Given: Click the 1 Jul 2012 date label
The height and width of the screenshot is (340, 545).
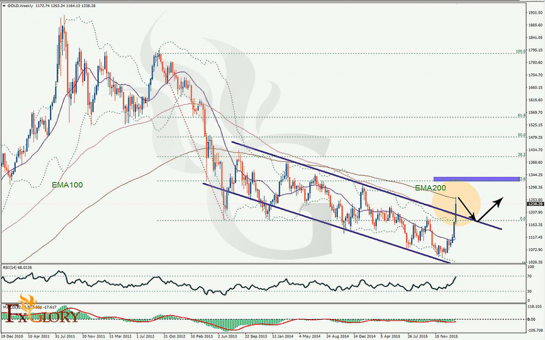Looking at the screenshot, I should 146,336.
